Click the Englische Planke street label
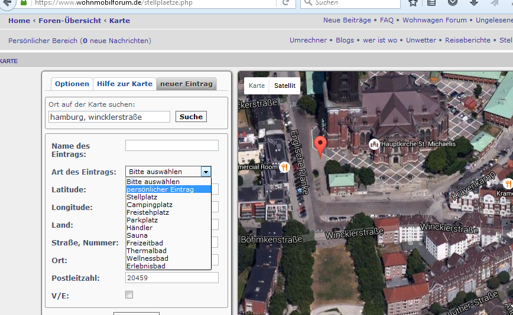 coord(300,162)
